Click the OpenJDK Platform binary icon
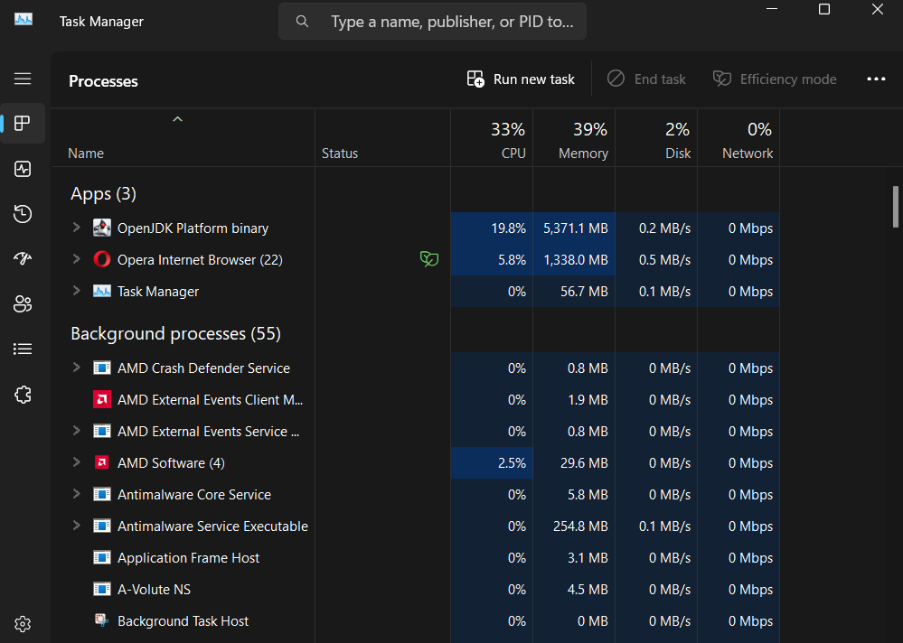903x643 pixels. point(102,228)
